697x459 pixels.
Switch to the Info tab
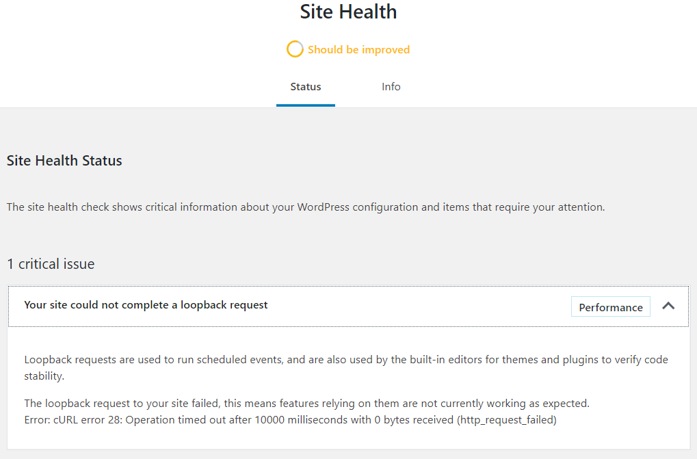(391, 87)
